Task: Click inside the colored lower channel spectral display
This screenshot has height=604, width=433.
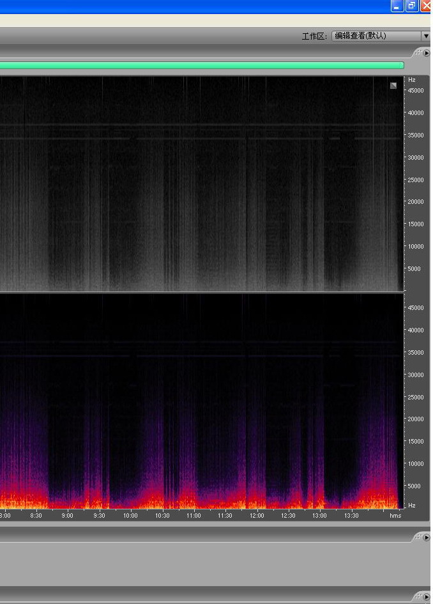Action: pos(202,401)
